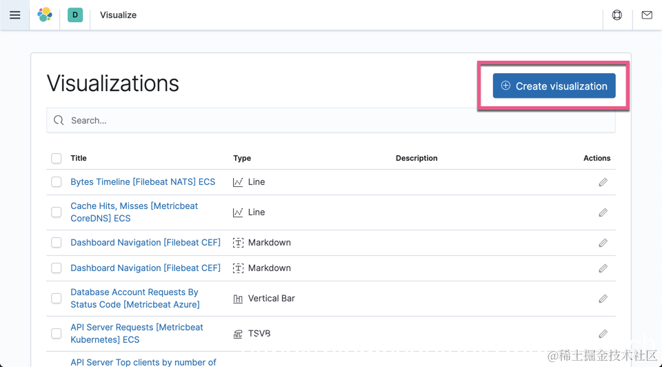Screen dimensions: 662x367
Task: Edit the Bytes Timeline visualization pencil
Action: point(603,182)
